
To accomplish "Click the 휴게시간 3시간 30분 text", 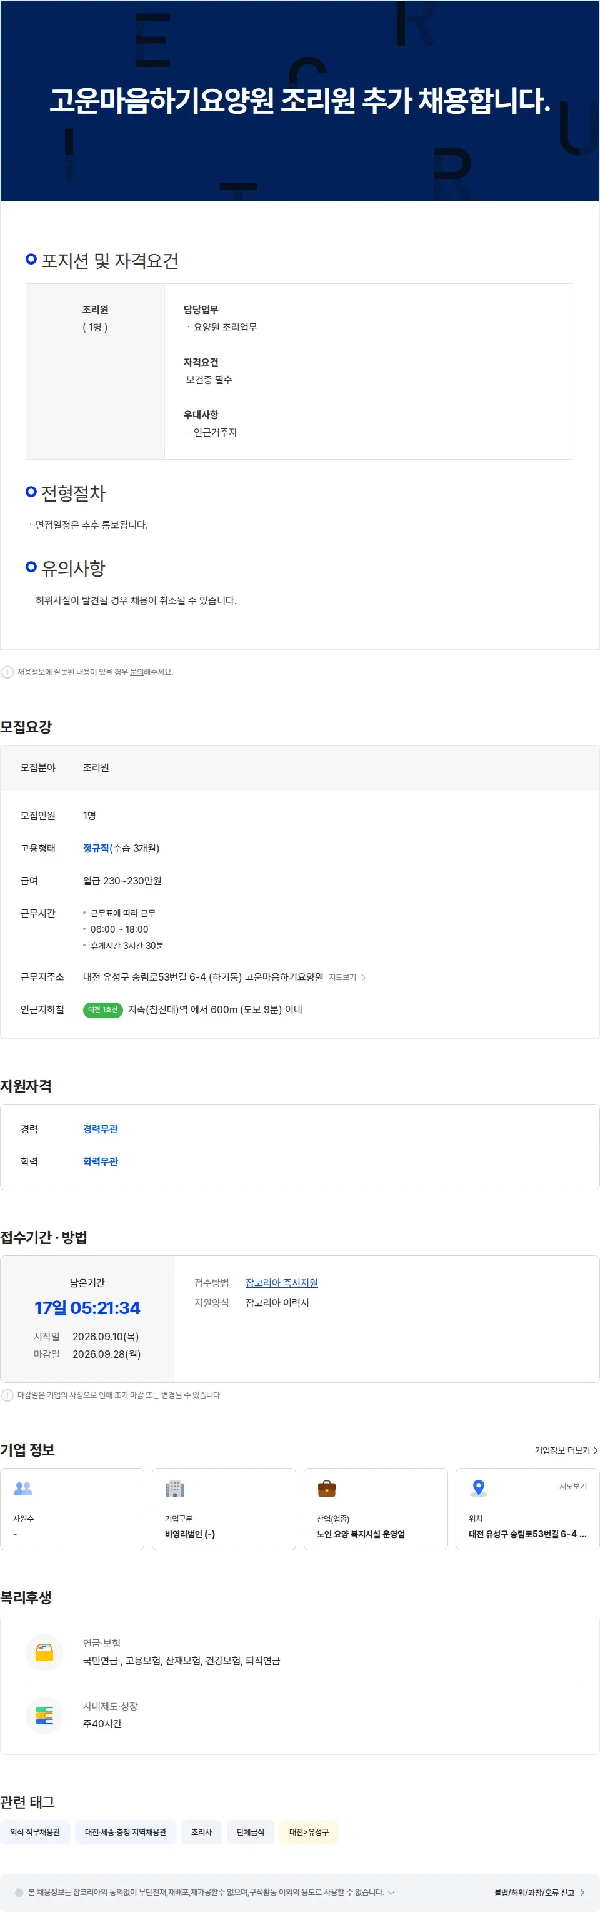I will [127, 945].
